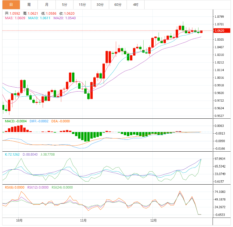233x227 pixels.
Task: Open the 4时 four-hour tab
Action: click(x=135, y=5)
